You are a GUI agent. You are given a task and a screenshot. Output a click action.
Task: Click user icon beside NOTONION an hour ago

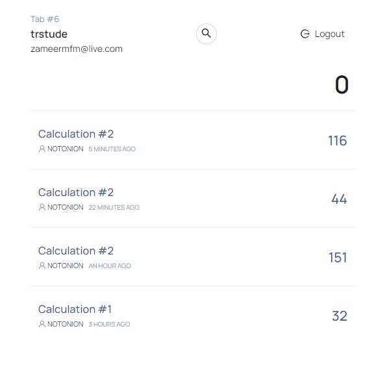pos(42,266)
